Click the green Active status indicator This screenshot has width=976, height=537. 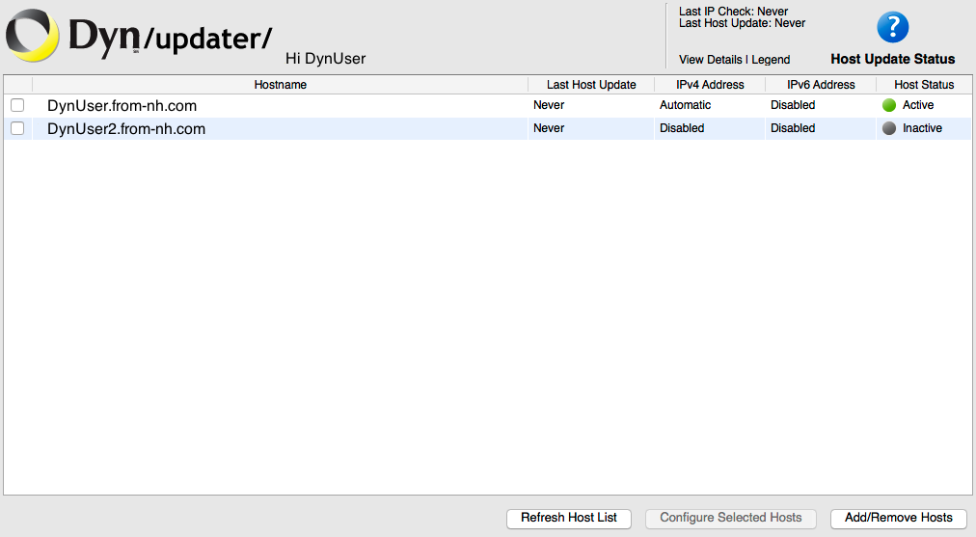(x=889, y=105)
